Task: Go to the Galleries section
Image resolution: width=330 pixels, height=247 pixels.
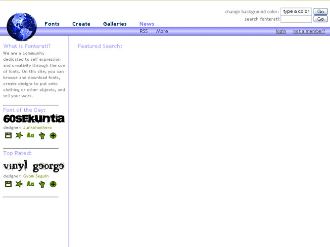Action: pos(115,24)
